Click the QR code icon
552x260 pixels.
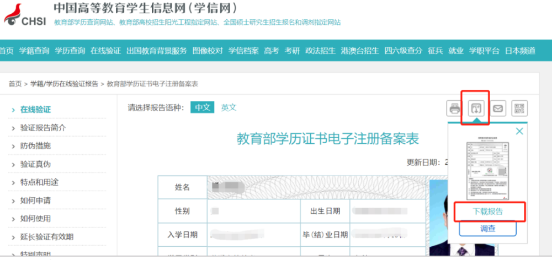519,108
